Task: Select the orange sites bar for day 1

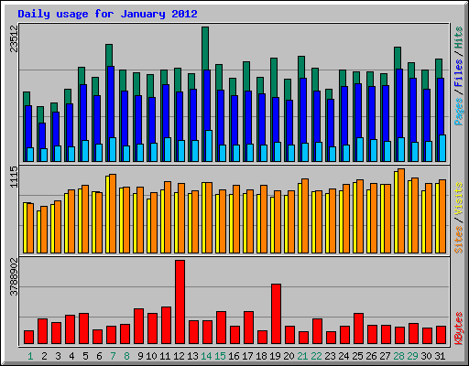Action: tap(30, 228)
